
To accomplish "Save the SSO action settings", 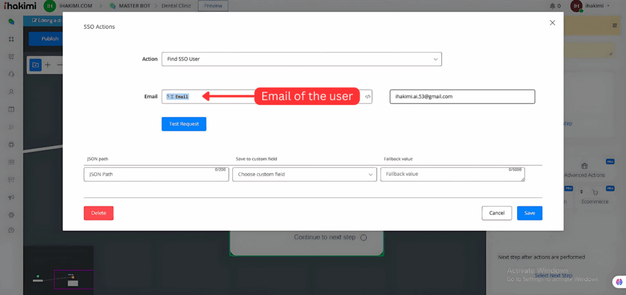I will [x=529, y=213].
